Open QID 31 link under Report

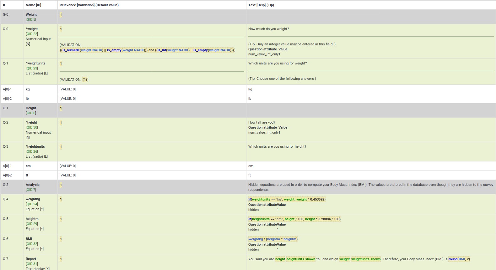(32, 264)
